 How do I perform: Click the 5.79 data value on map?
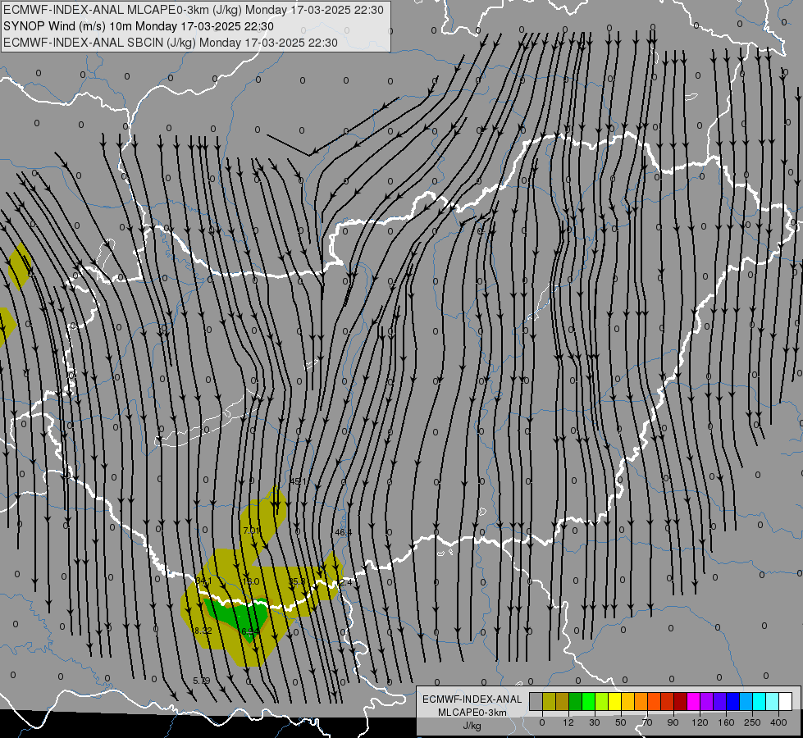click(x=201, y=681)
